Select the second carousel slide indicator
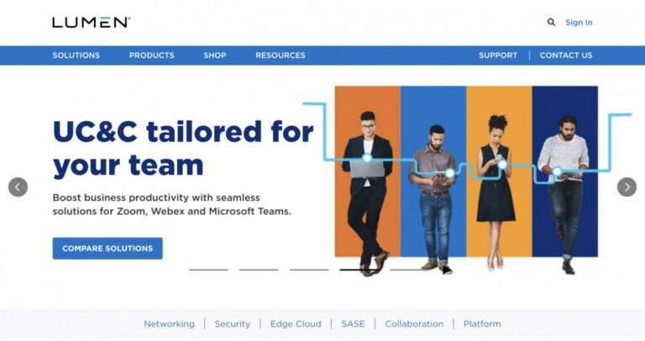The image size is (645, 341). click(259, 270)
